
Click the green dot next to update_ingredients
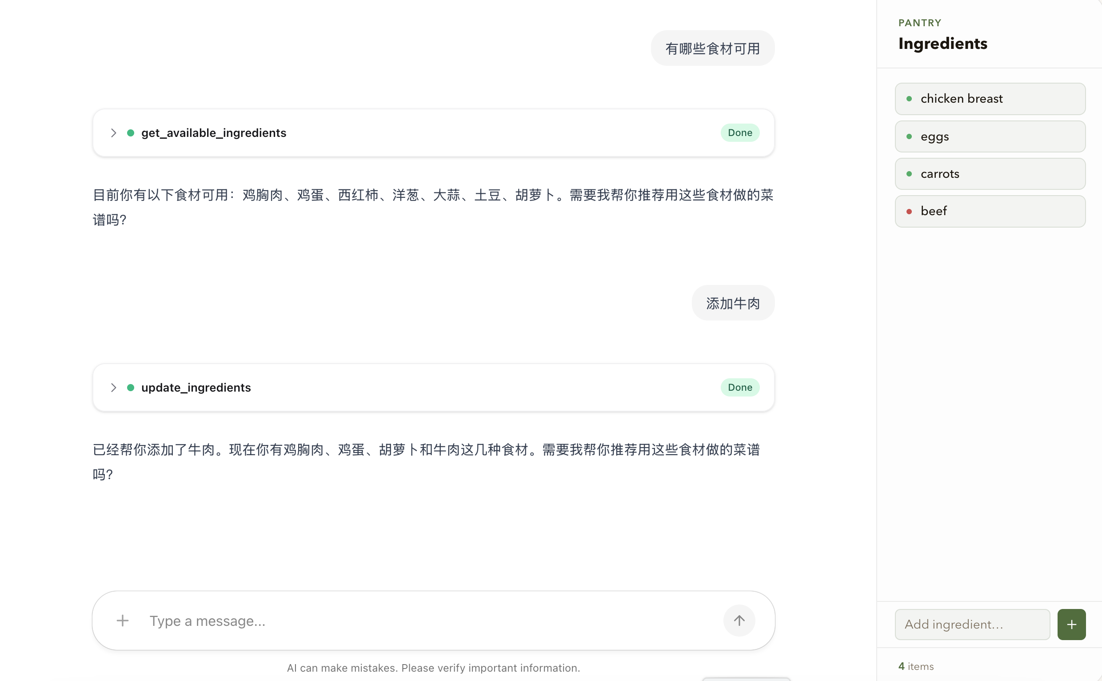131,387
